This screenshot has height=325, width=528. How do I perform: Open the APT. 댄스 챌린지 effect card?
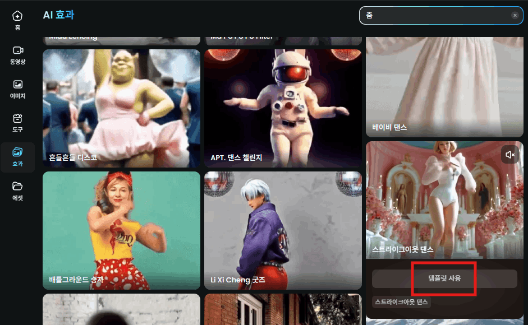[283, 108]
